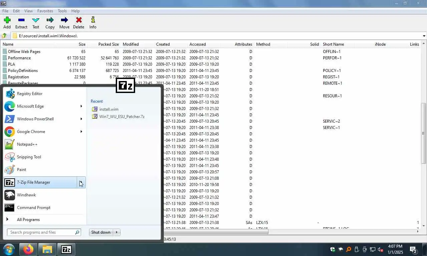Click the address path field E:\sources\install.wim\Windows\

(217, 36)
